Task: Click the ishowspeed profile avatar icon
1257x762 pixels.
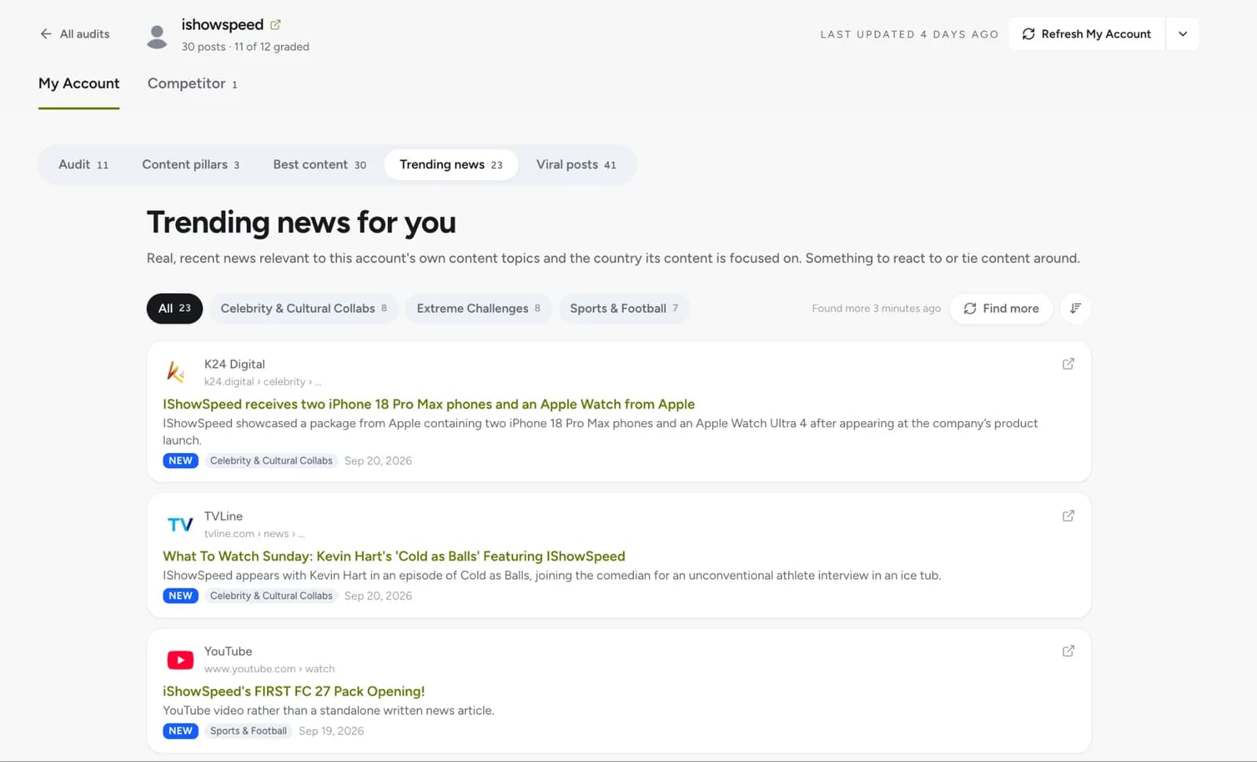Action: click(x=157, y=36)
